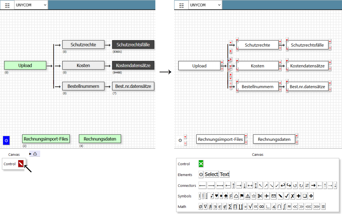Expand the recycle triangle beside Canvas
This screenshot has height=214, width=342.
[x=35, y=154]
